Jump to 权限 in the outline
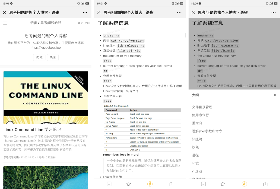This screenshot has width=280, height=189. click(x=195, y=147)
